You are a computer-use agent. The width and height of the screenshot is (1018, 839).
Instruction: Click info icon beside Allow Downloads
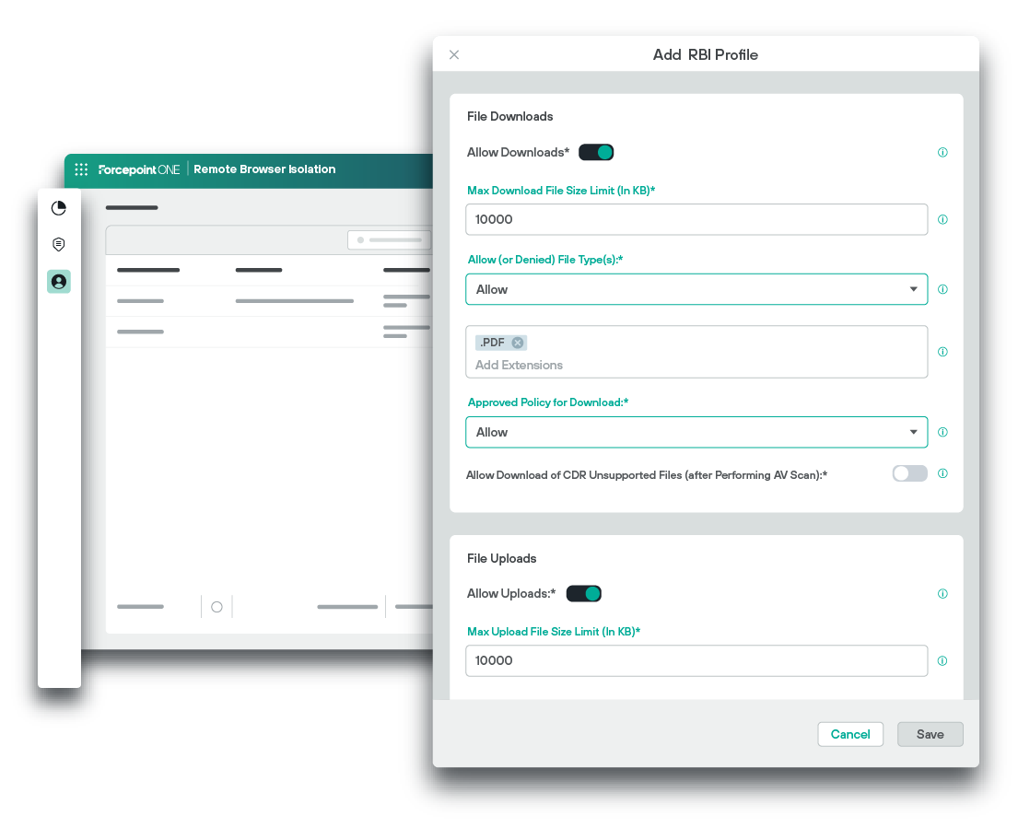point(942,153)
